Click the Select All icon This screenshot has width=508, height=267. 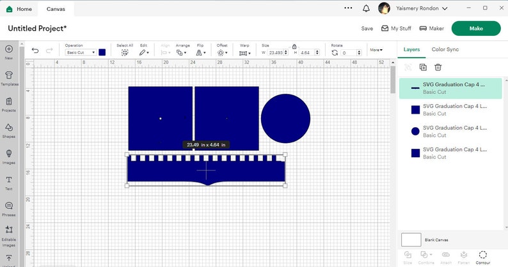[125, 52]
